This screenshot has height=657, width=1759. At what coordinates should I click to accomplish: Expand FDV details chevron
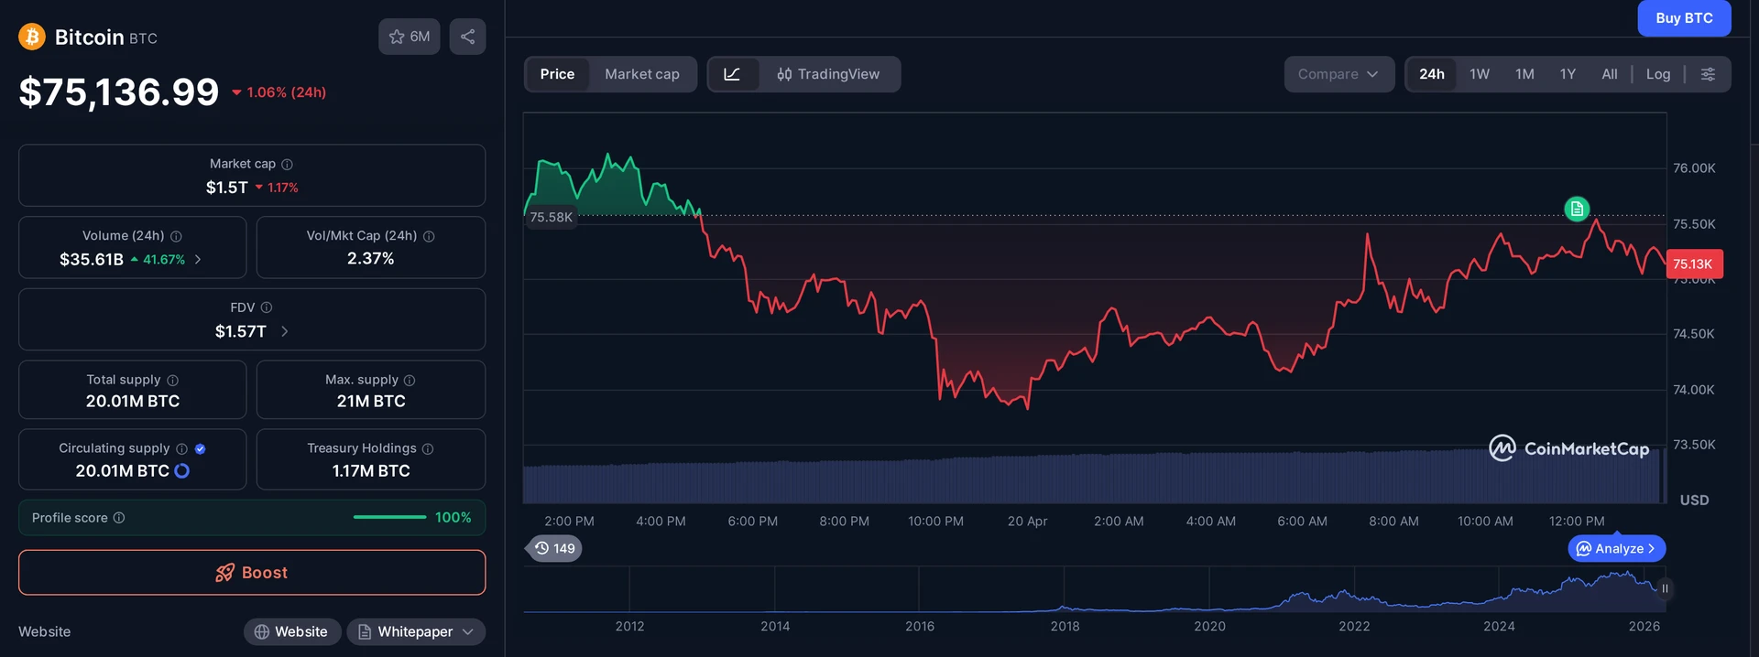[284, 331]
